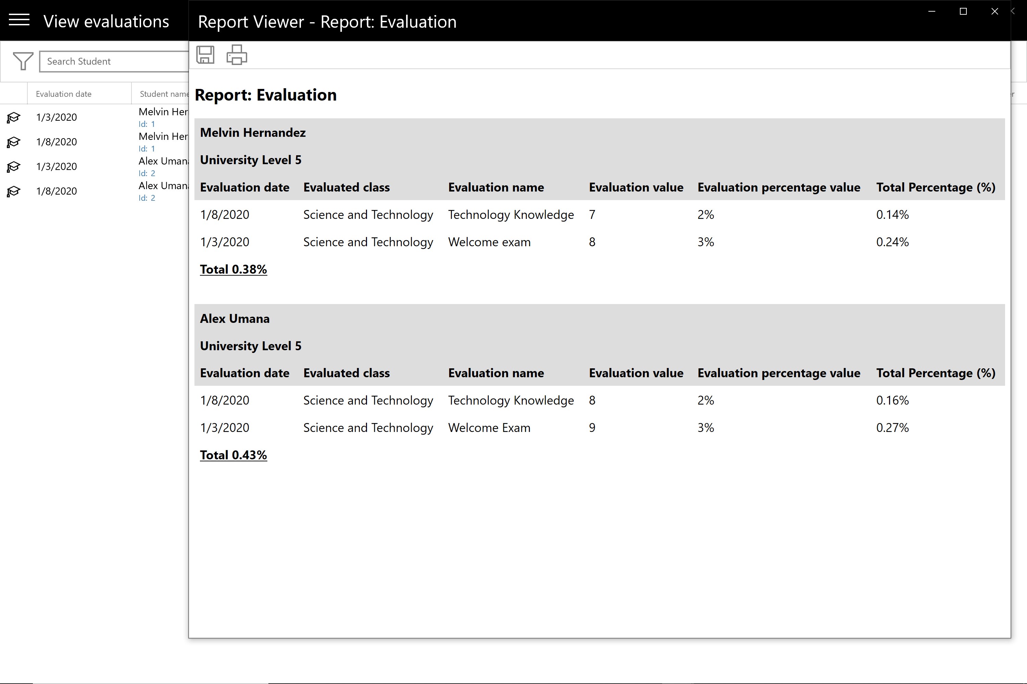Viewport: 1027px width, 684px height.
Task: Click graduation cap icon beside first 1/8/2020 row
Action: point(14,142)
